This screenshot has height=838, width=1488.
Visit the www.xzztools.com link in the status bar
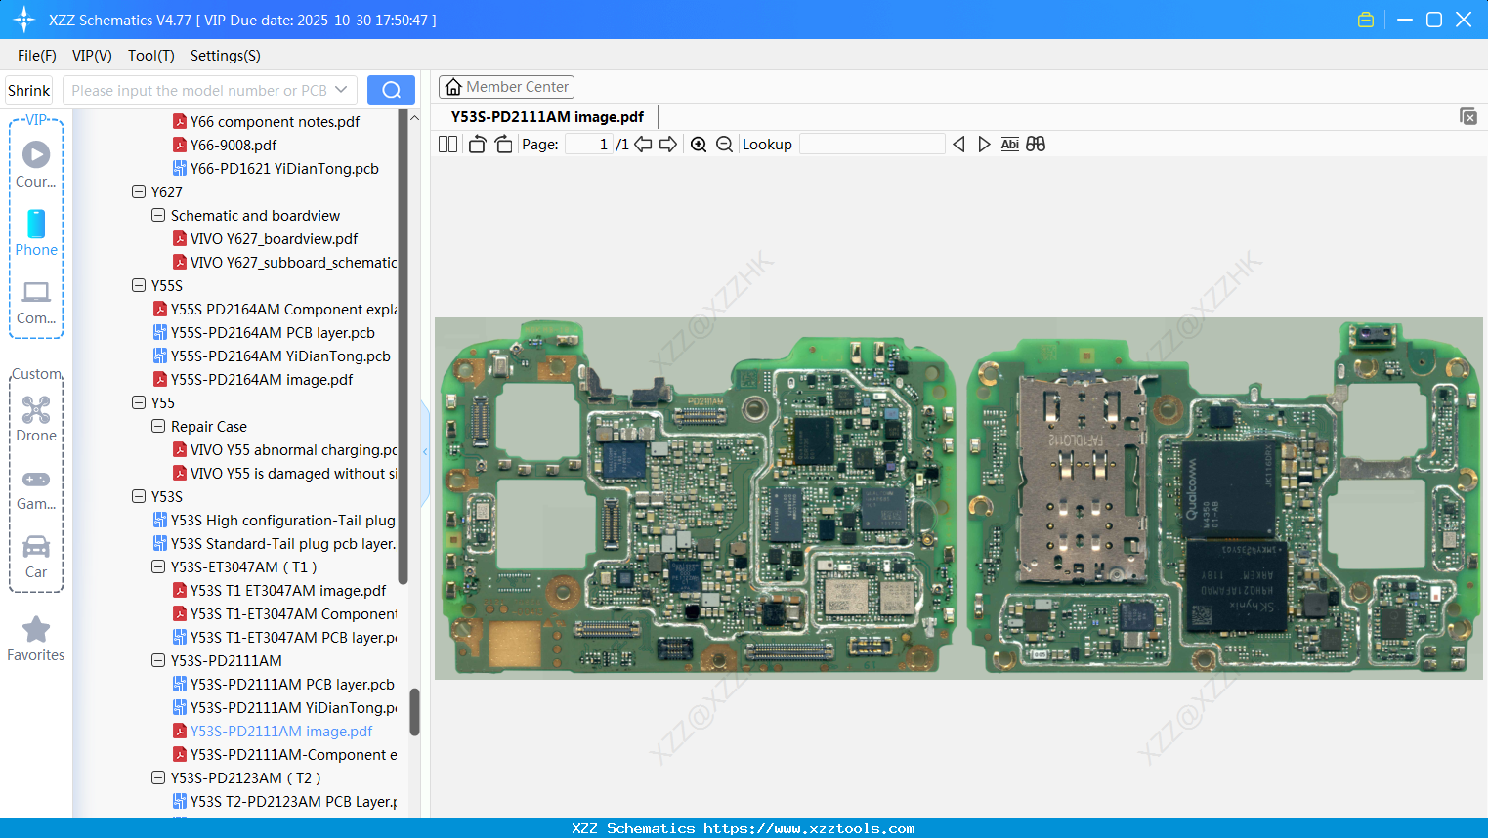(x=809, y=828)
